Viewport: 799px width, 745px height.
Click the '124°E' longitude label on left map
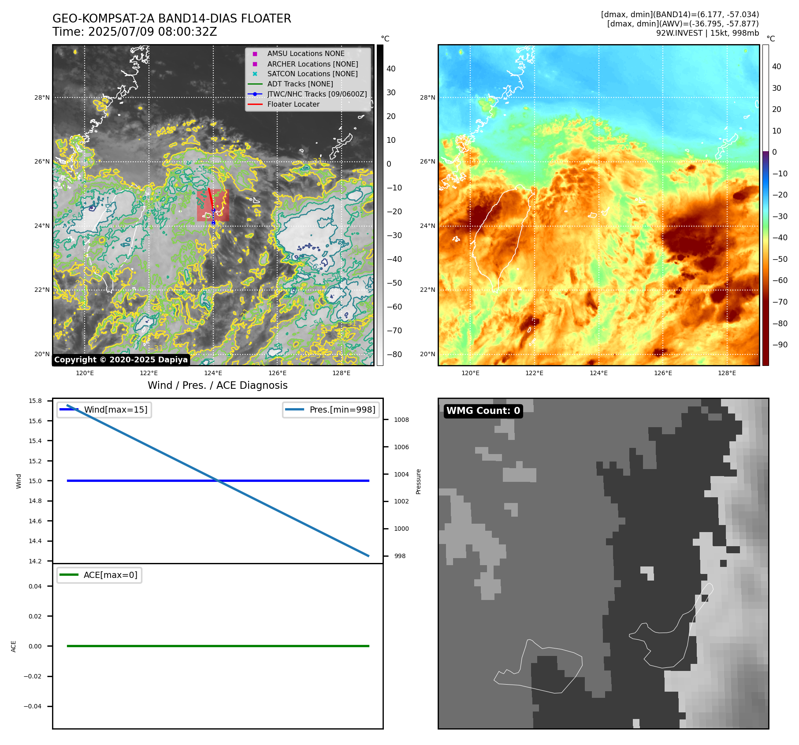click(x=213, y=373)
